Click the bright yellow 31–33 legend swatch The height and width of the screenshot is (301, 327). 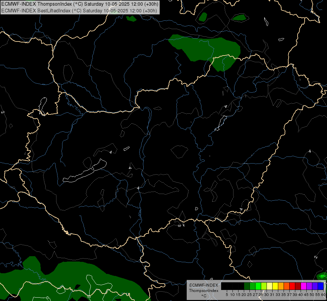point(275,286)
